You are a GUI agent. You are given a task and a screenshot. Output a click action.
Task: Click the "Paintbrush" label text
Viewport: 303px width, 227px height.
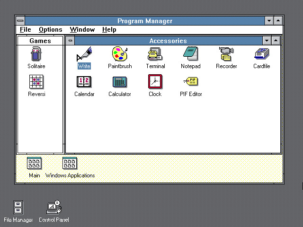point(120,66)
